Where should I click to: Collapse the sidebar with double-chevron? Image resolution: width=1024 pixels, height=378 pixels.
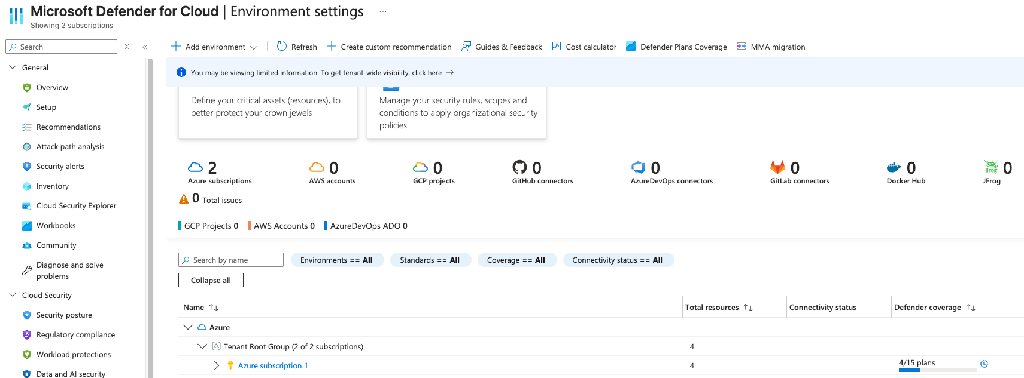(145, 47)
